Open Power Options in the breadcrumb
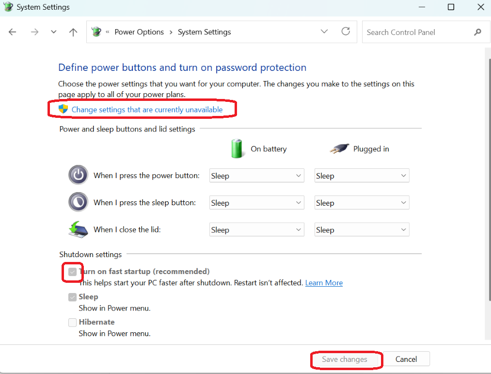 point(139,32)
